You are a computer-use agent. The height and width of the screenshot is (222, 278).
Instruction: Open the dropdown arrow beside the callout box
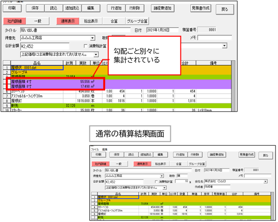(224, 45)
